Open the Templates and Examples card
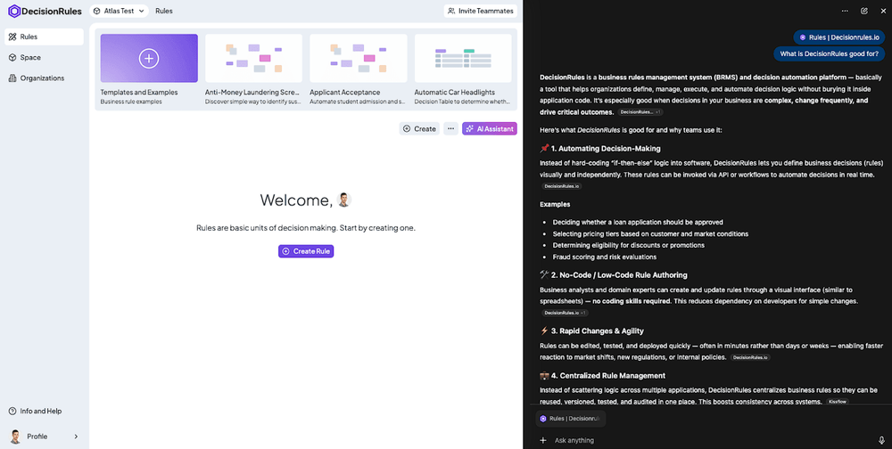The image size is (892, 449). (x=149, y=59)
